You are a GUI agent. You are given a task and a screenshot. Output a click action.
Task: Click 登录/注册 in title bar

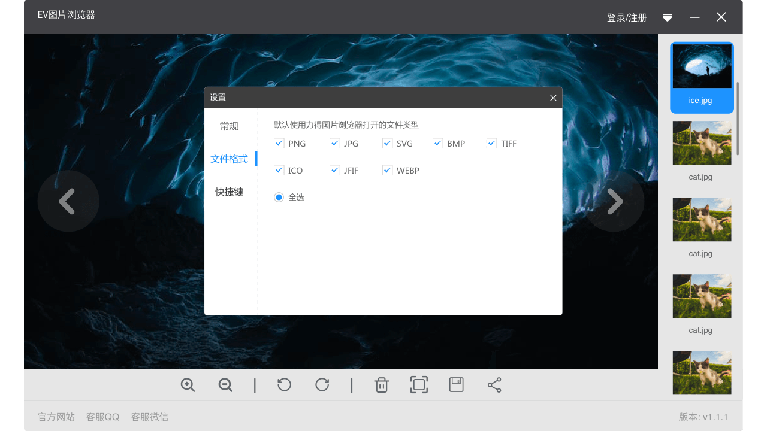627,18
